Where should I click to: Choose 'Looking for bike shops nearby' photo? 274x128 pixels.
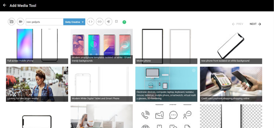click(37, 84)
